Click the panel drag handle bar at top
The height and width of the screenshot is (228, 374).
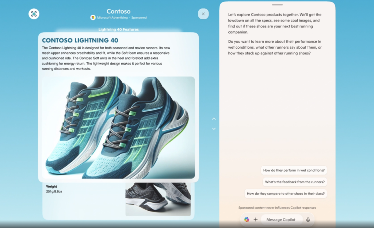click(277, 4)
